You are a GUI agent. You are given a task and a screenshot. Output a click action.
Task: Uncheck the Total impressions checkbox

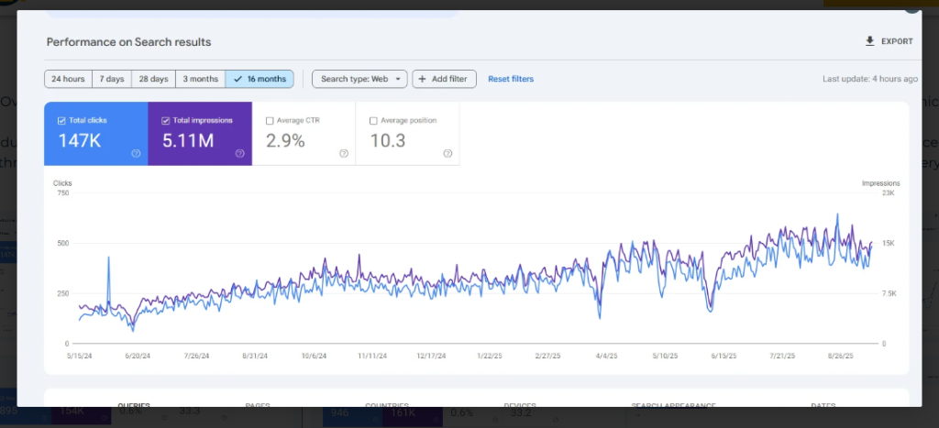(165, 121)
